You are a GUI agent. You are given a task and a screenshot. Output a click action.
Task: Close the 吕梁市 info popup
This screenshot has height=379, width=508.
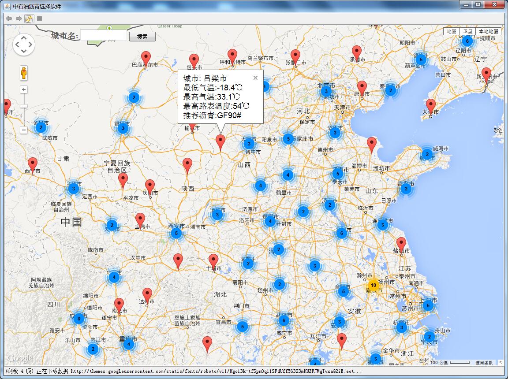(255, 78)
